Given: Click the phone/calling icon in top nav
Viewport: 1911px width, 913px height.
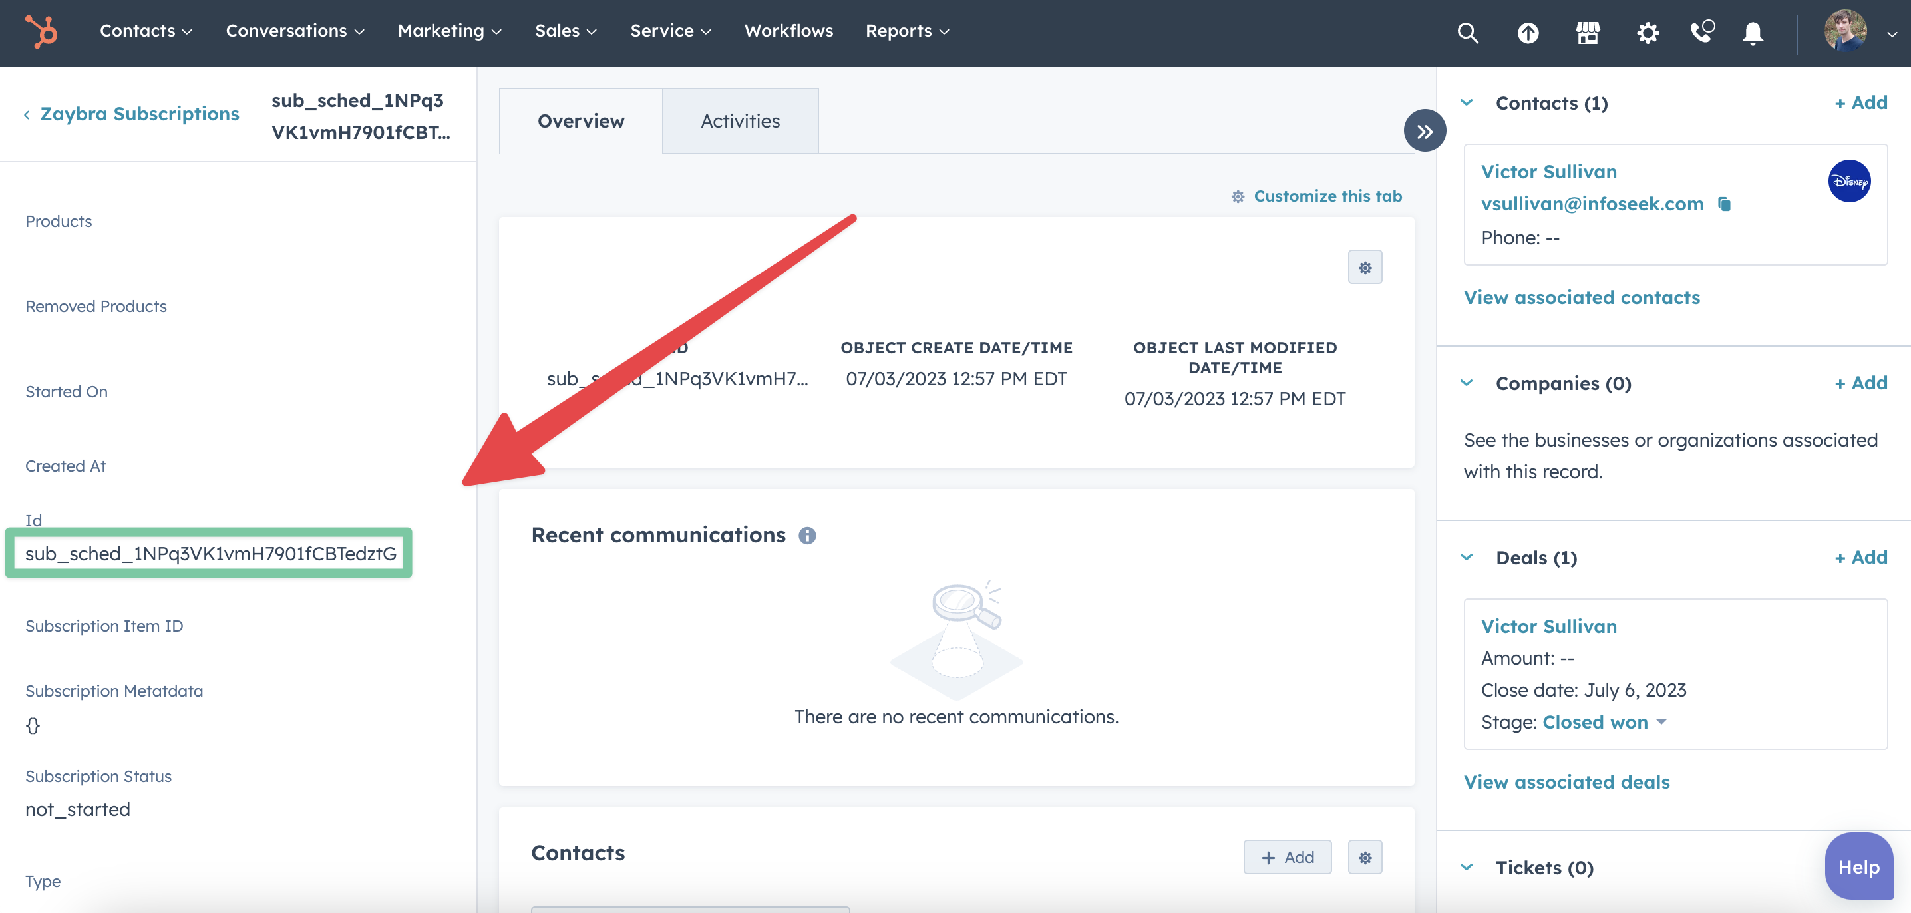Looking at the screenshot, I should click(x=1703, y=33).
